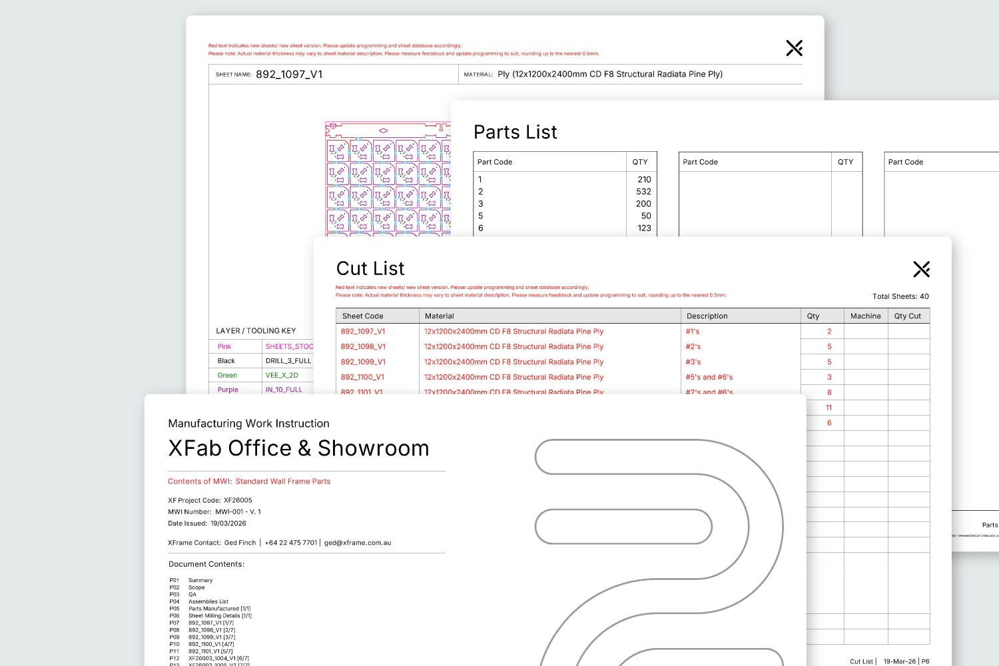The width and height of the screenshot is (999, 666).
Task: Select the "XF Project Code: XF26005" line
Action: pos(210,500)
